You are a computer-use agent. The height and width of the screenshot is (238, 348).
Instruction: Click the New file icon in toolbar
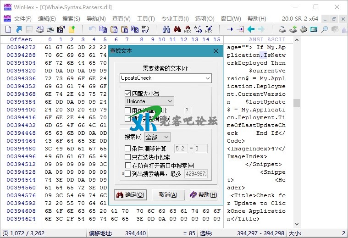pyautogui.click(x=8, y=29)
